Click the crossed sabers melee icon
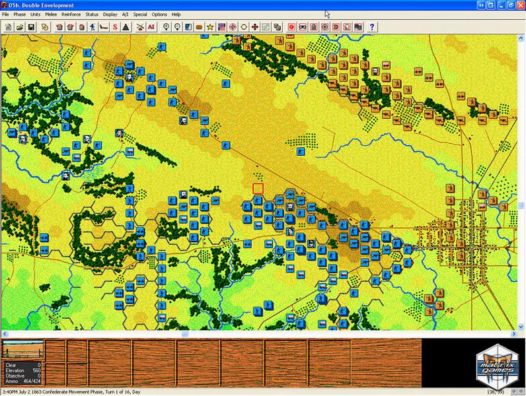This screenshot has width=526, height=396. click(x=140, y=27)
